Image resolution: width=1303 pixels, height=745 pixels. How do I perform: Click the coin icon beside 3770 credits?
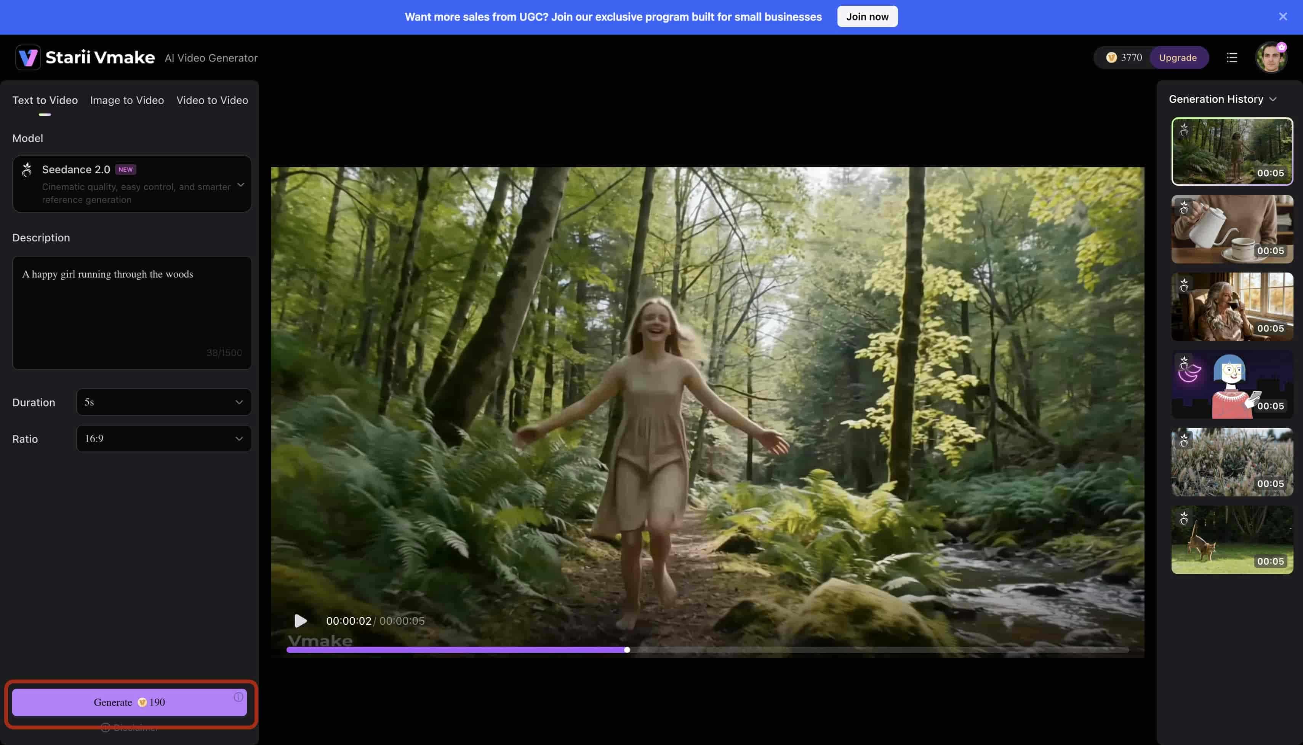click(1111, 57)
